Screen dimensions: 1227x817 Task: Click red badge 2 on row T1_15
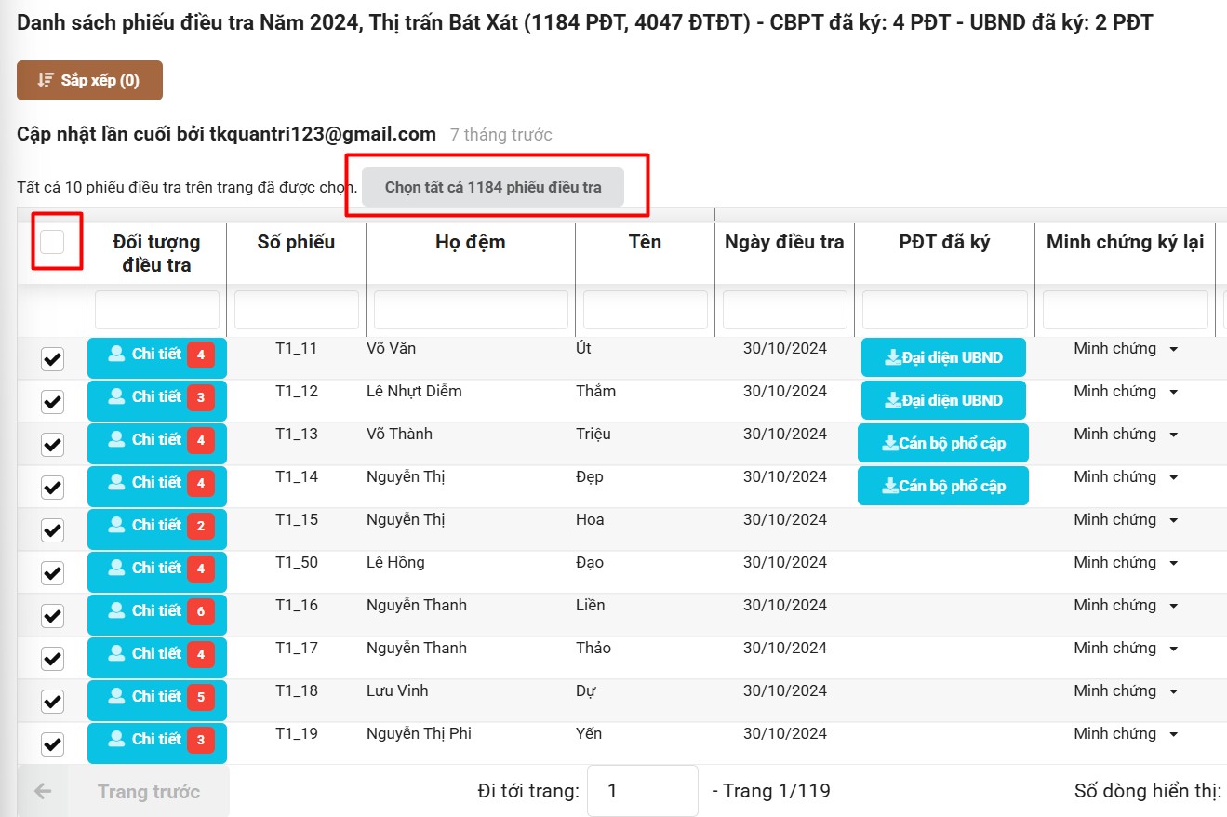[200, 526]
